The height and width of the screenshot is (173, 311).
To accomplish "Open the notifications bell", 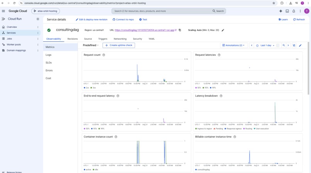I will 294,11.
